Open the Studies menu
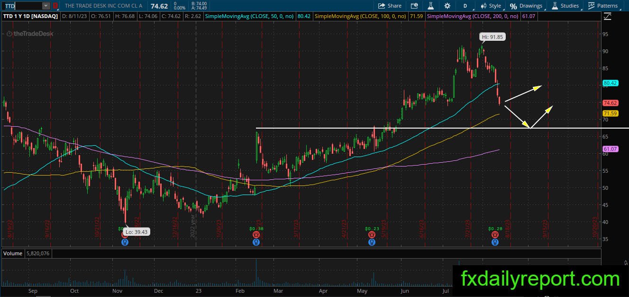The height and width of the screenshot is (297, 629). click(x=565, y=6)
